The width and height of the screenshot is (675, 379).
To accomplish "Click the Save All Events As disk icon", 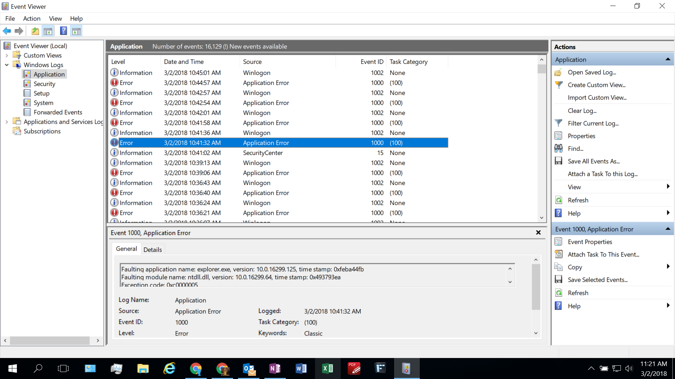I will click(558, 161).
